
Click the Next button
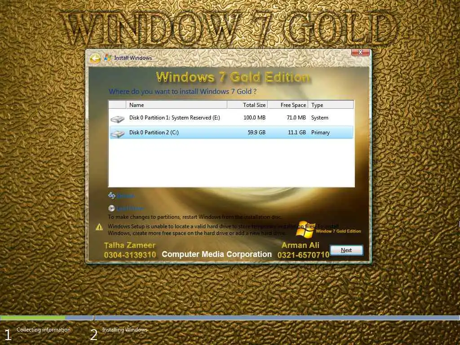[x=346, y=250]
